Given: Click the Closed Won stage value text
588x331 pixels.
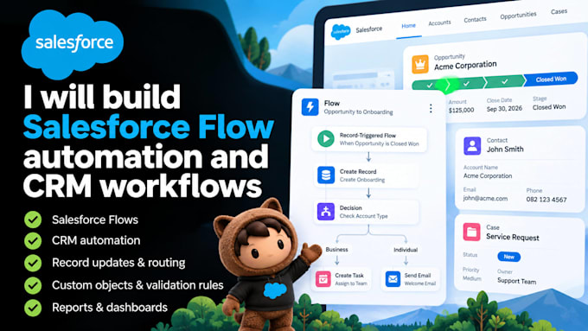Looking at the screenshot, I should [549, 107].
